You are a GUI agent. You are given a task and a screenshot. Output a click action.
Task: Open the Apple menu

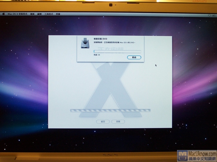(3, 14)
